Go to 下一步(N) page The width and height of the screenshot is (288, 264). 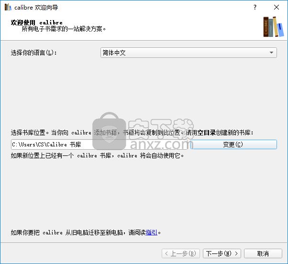222,253
